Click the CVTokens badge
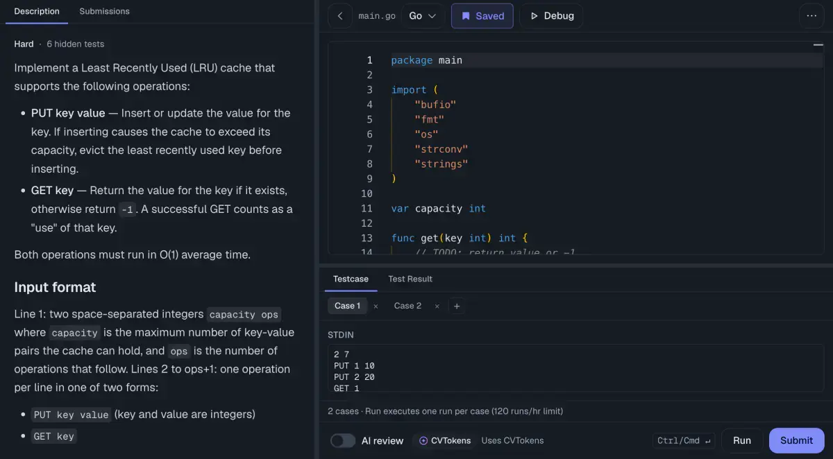This screenshot has height=459, width=833. [x=445, y=441]
